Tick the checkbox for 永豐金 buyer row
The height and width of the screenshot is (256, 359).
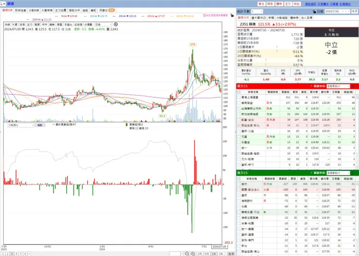click(239, 142)
